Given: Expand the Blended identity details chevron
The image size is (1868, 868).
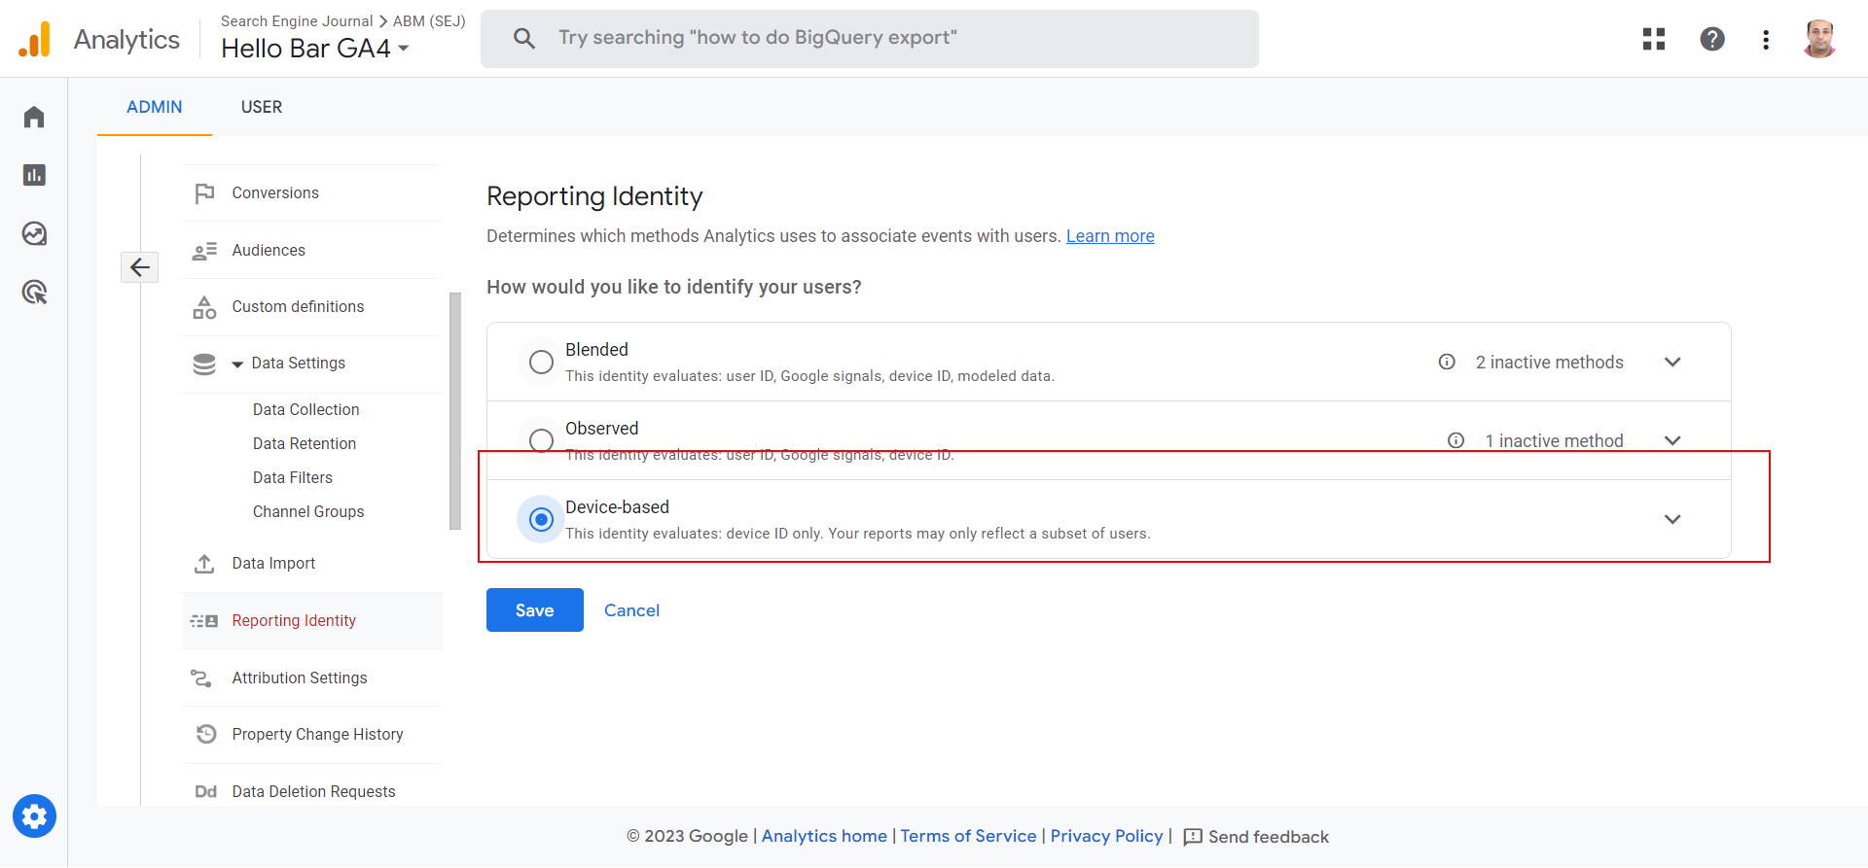Looking at the screenshot, I should pyautogui.click(x=1671, y=363).
